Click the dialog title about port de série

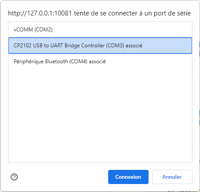(99, 13)
